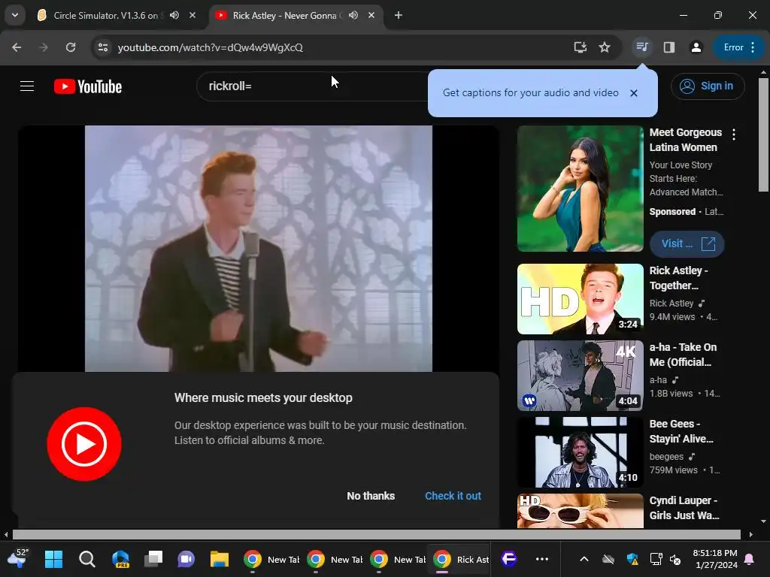
Task: Click Check it out link
Action: coord(453,496)
